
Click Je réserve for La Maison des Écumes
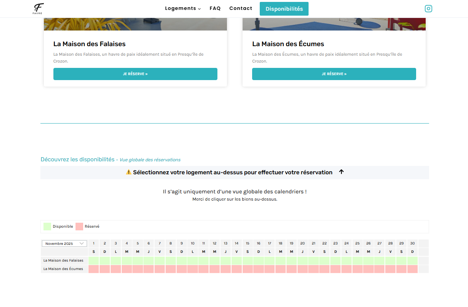pyautogui.click(x=334, y=74)
